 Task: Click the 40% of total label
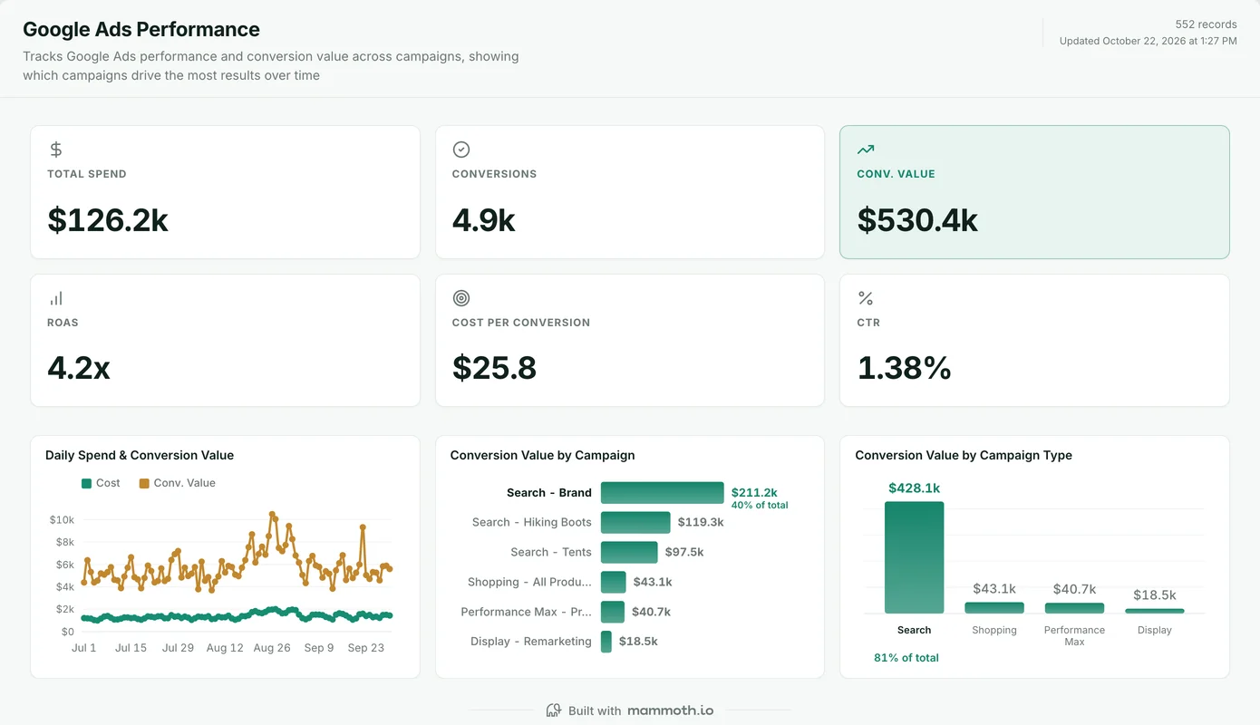[x=760, y=505]
